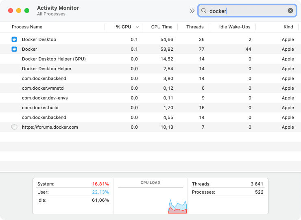The width and height of the screenshot is (301, 220).
Task: Click in the docker search field
Action: click(247, 11)
